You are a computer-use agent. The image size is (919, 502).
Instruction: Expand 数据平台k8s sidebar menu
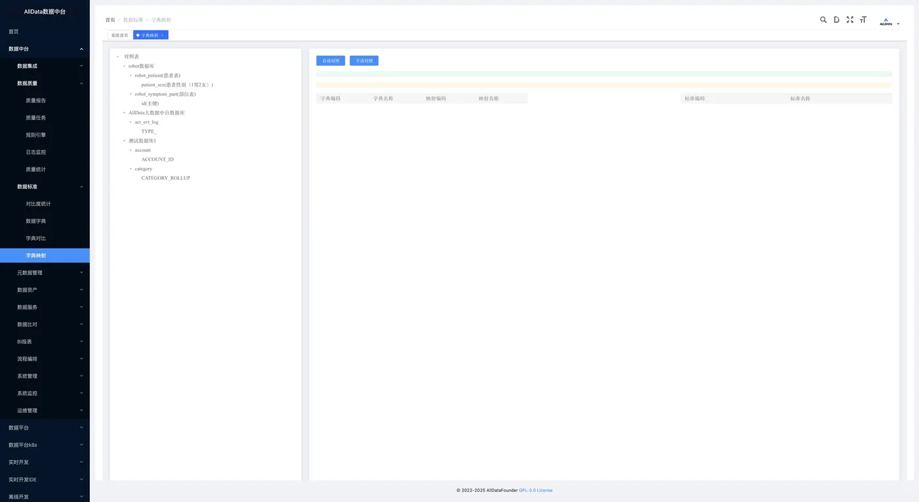click(45, 445)
